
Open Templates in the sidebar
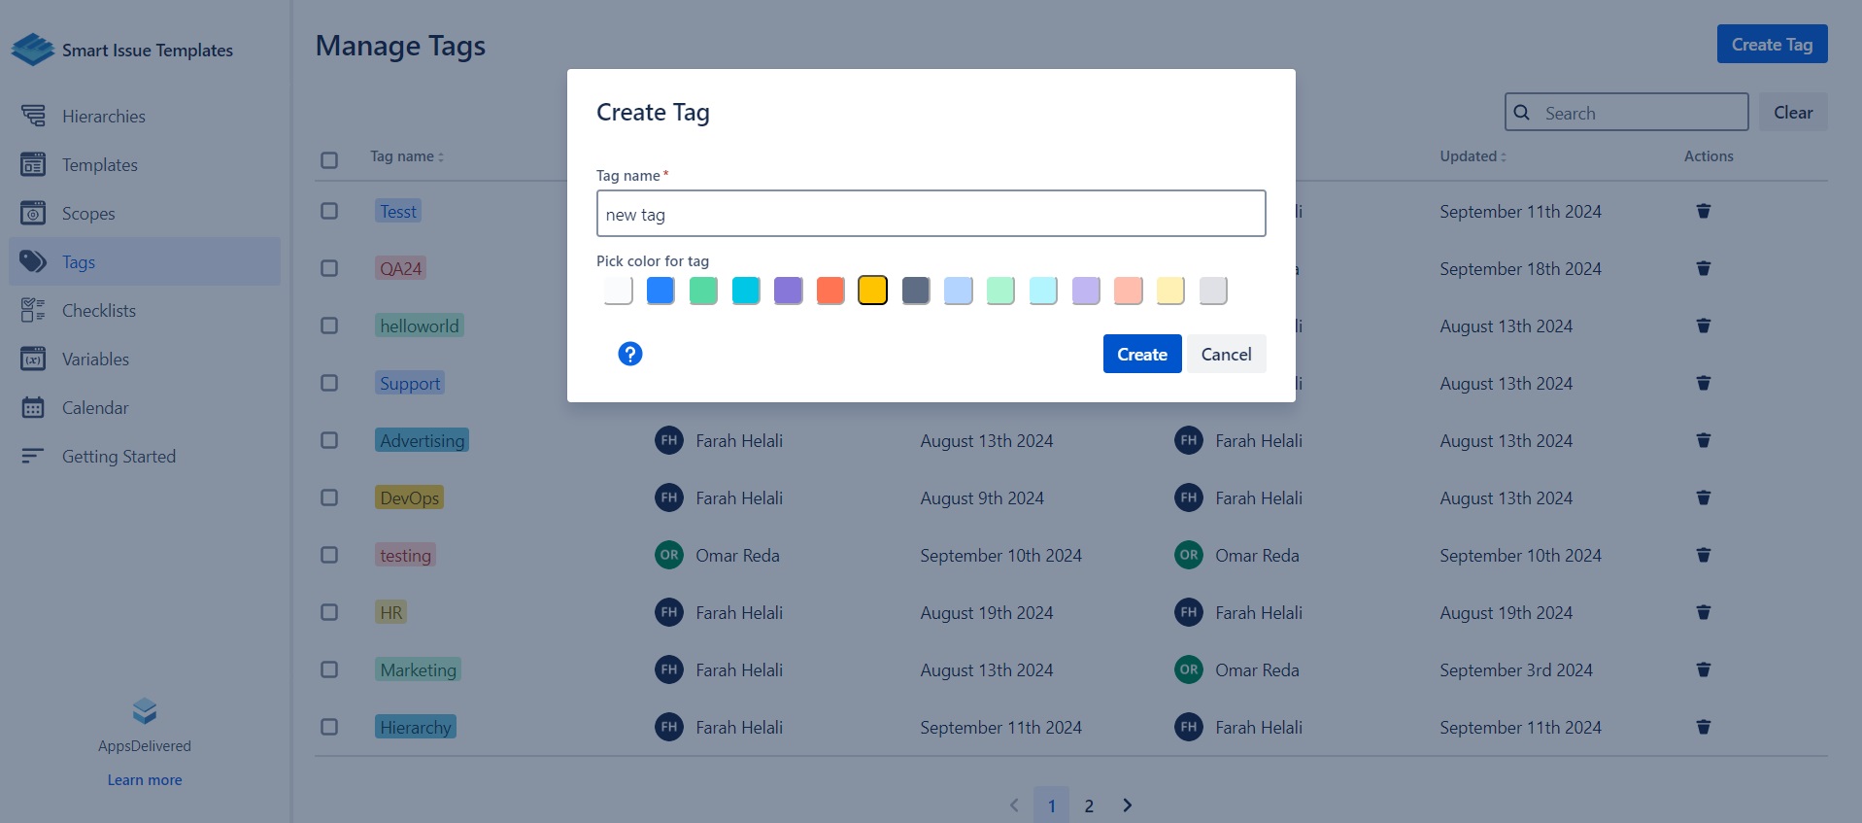click(x=99, y=165)
